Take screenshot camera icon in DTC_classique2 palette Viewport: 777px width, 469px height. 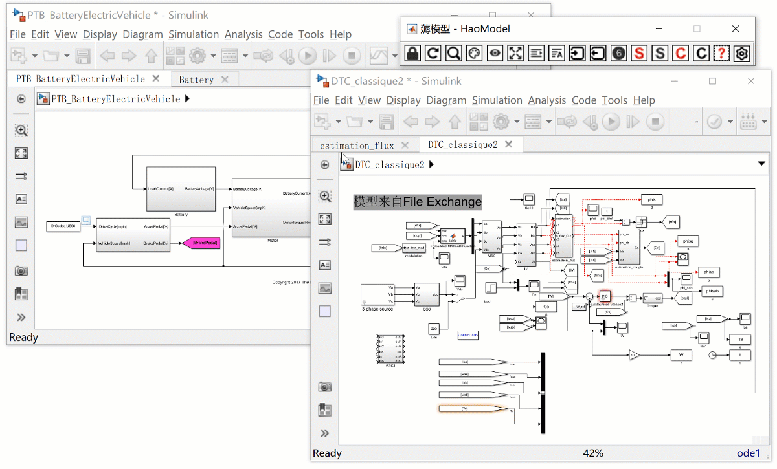(x=325, y=387)
